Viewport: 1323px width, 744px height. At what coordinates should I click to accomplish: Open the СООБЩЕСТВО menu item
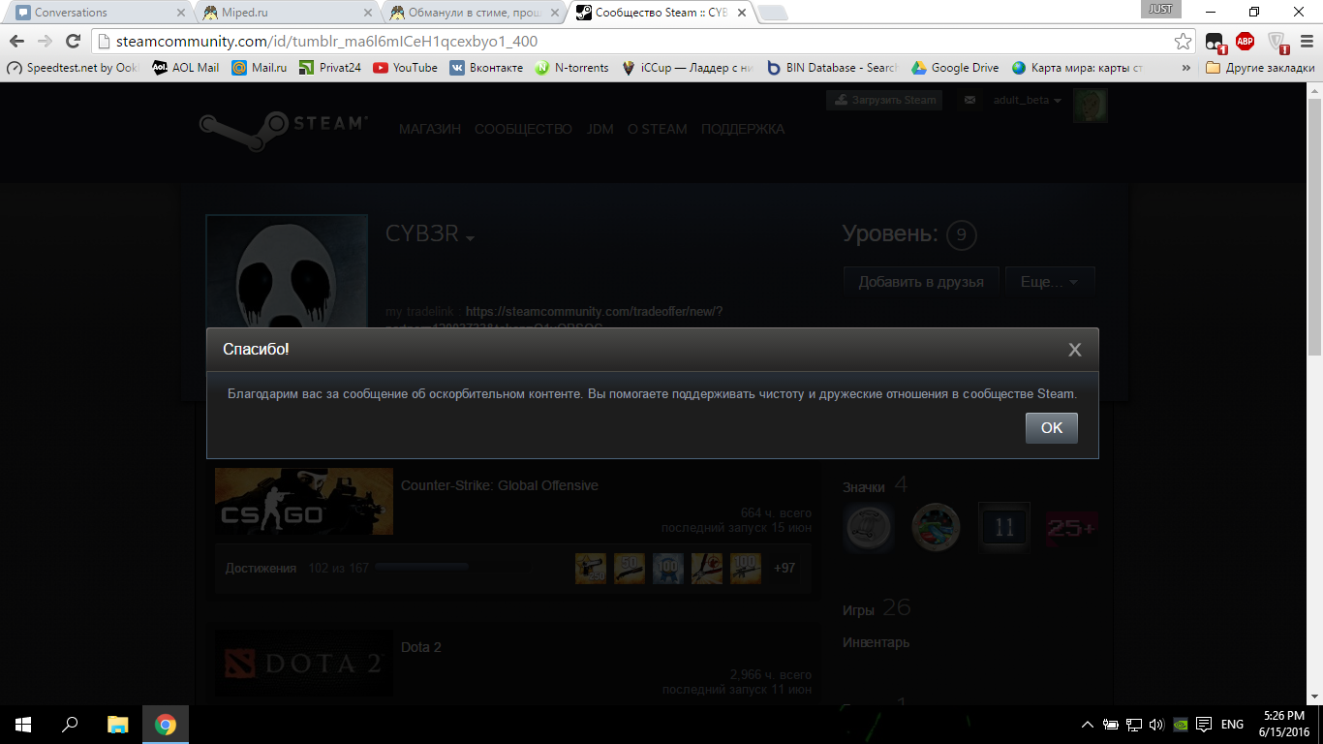click(523, 129)
